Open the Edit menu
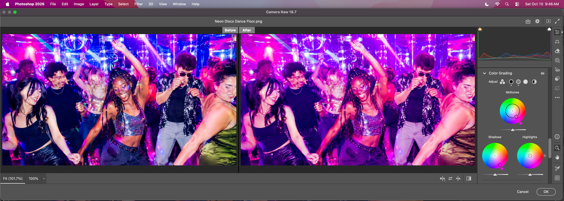Image resolution: width=564 pixels, height=201 pixels. (x=65, y=4)
